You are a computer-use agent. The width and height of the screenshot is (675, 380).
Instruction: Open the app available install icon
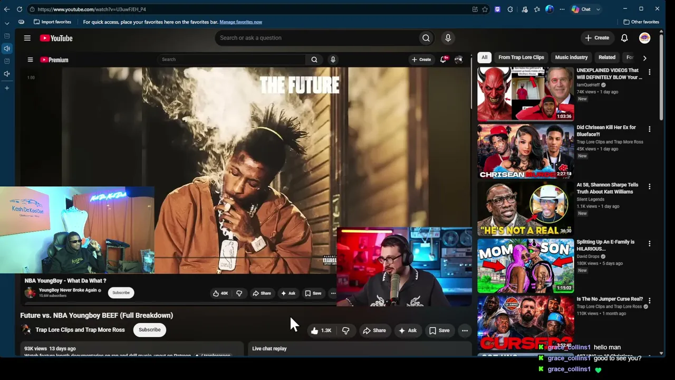coord(475,9)
